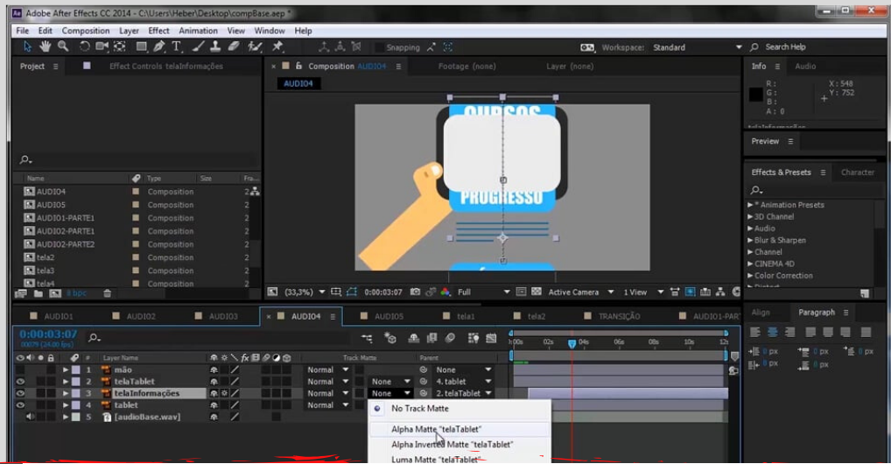Select the Eraser tool
Image resolution: width=891 pixels, height=464 pixels.
tap(233, 46)
